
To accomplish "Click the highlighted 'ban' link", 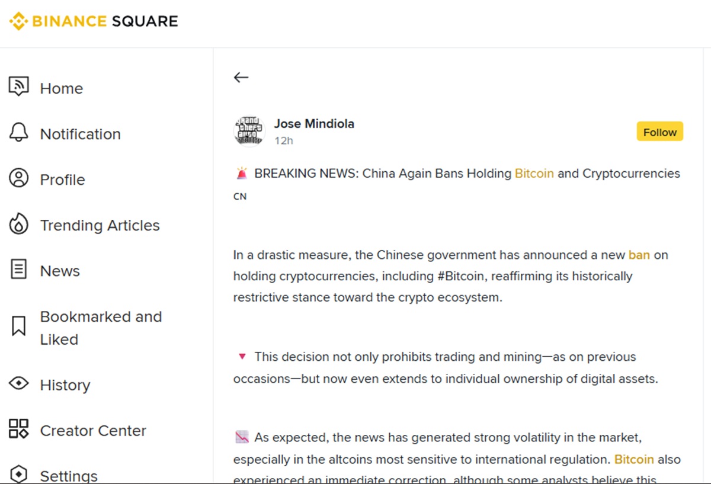I will [639, 255].
